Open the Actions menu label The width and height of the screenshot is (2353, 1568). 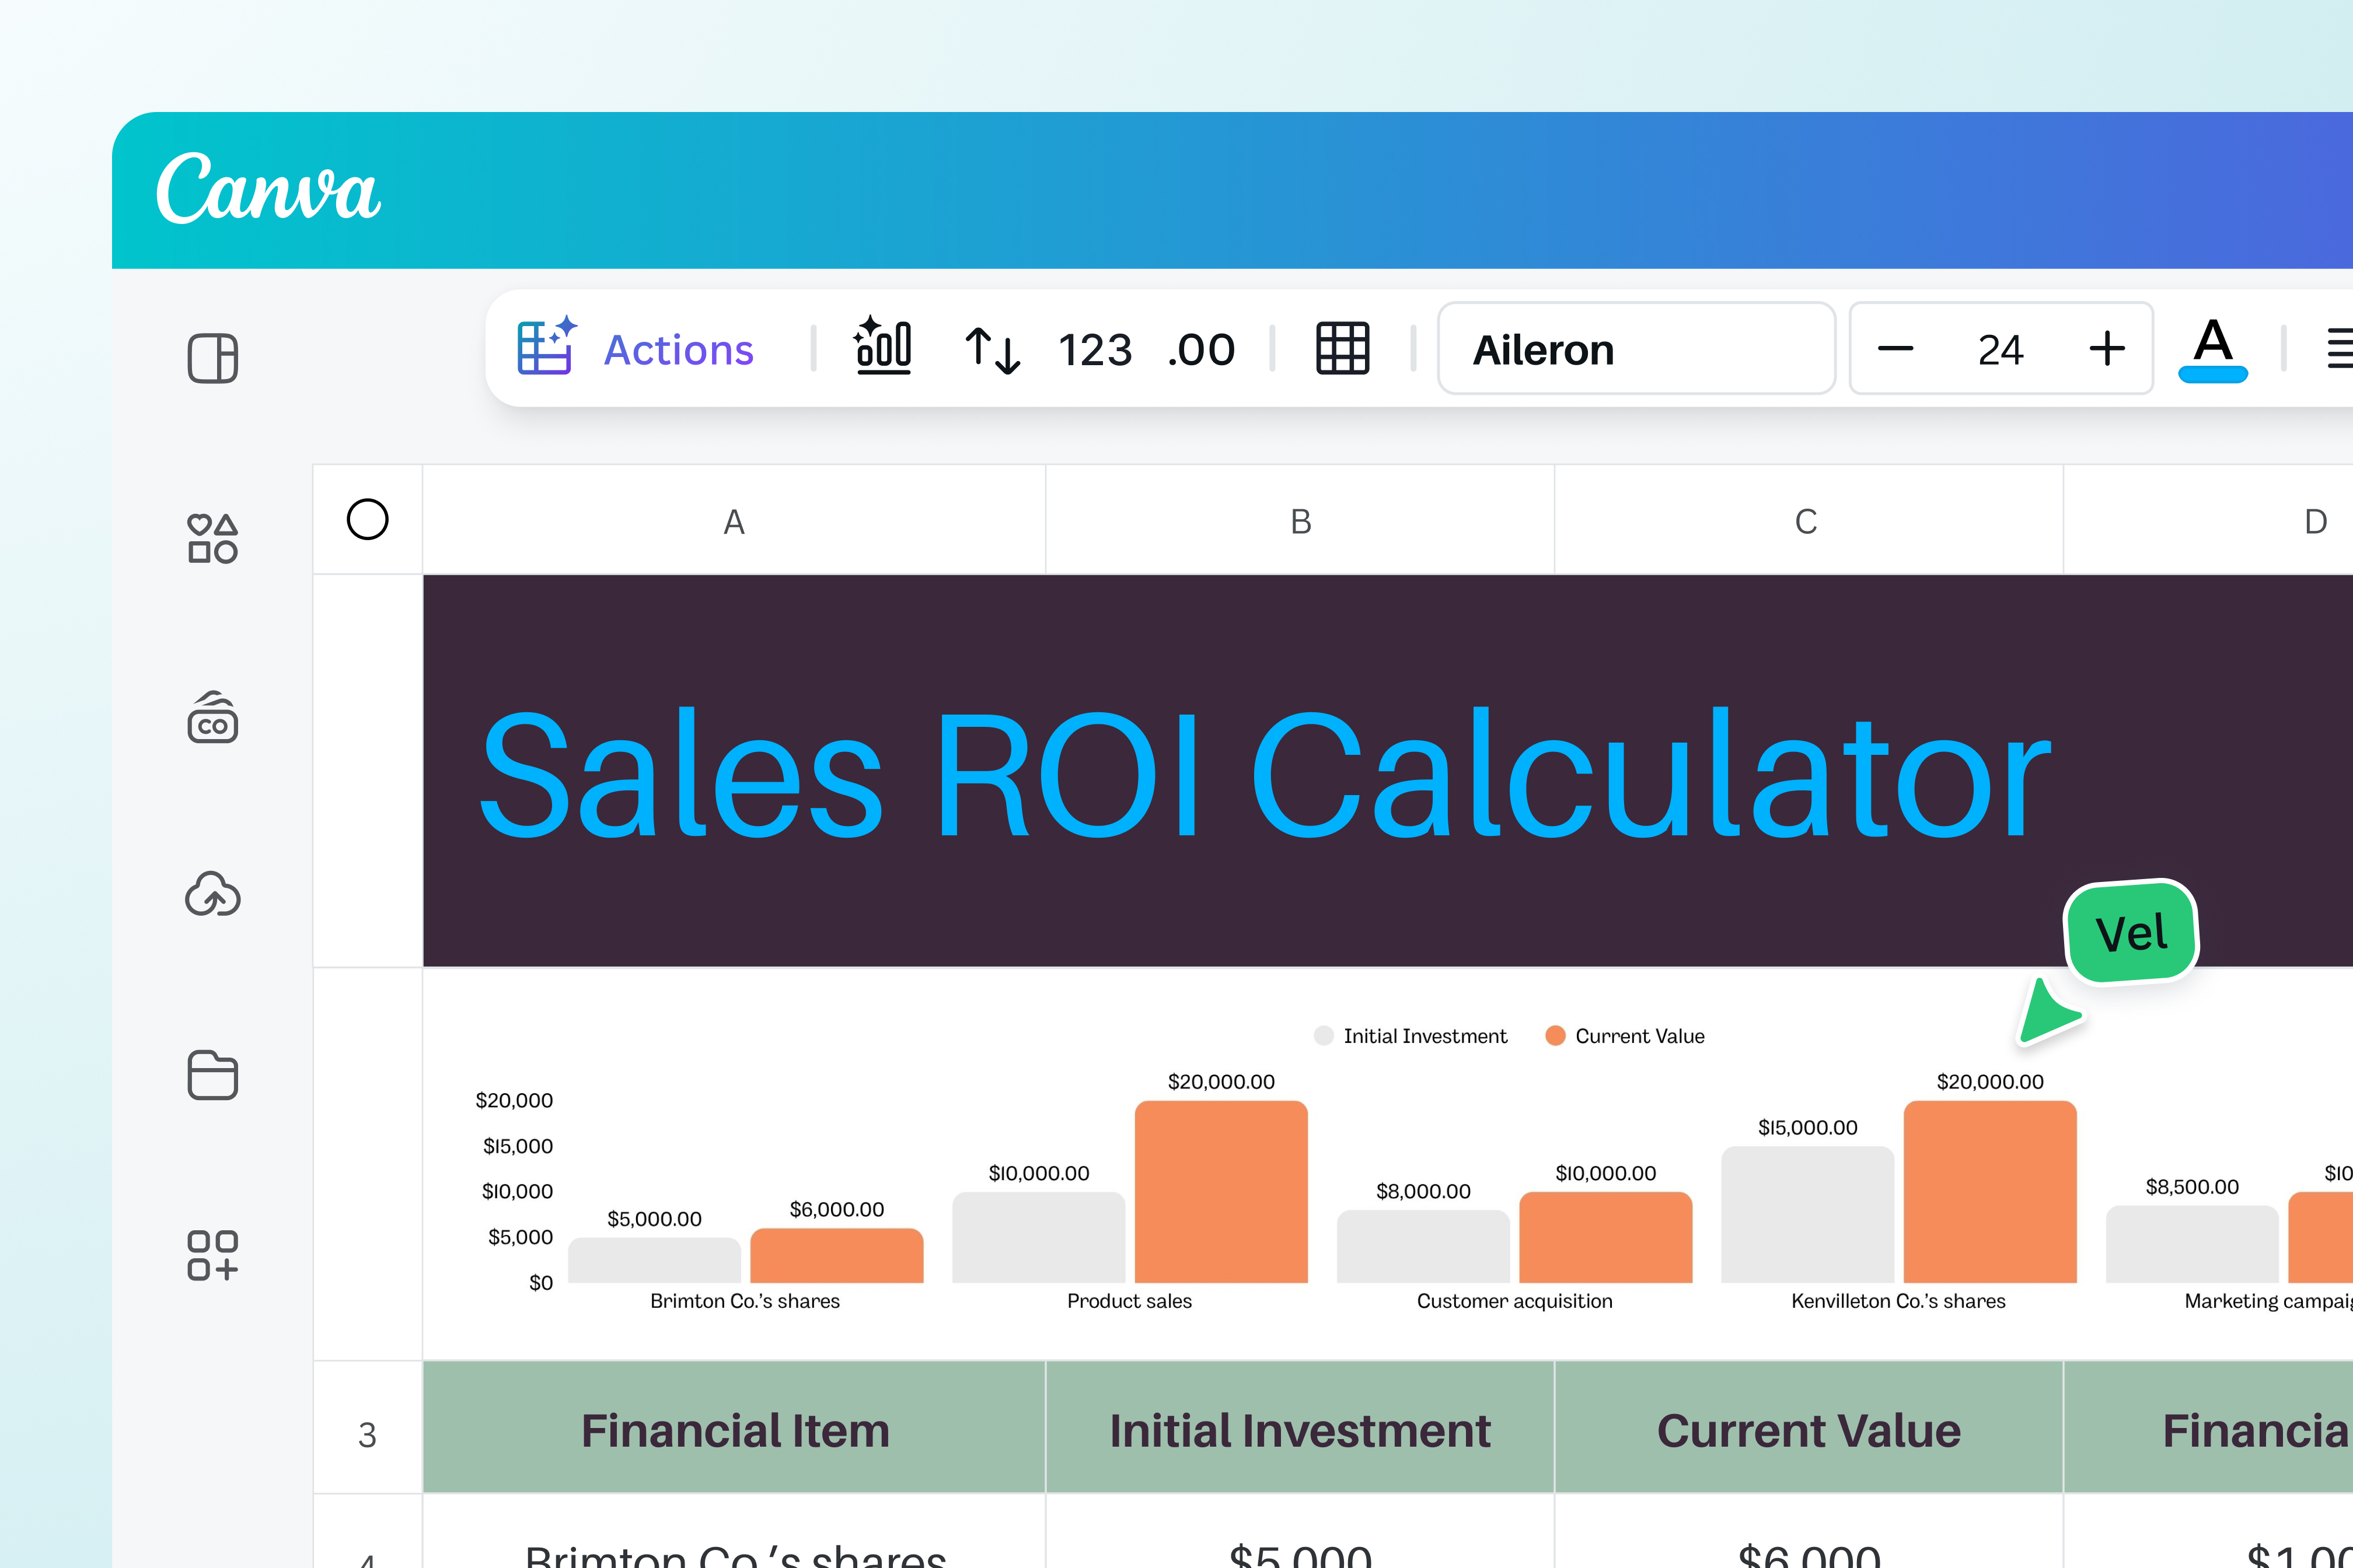click(x=678, y=350)
